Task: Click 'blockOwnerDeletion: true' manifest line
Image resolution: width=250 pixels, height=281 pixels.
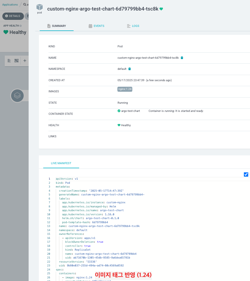Action: pyautogui.click(x=84, y=242)
